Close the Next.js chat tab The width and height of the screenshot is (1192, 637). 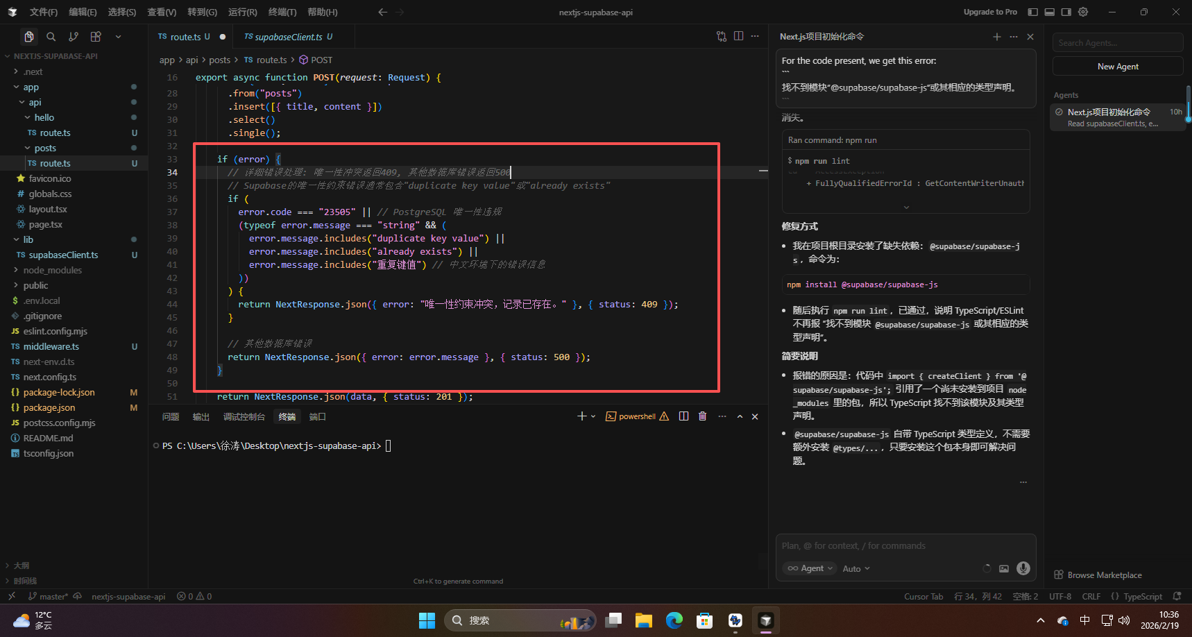point(1030,37)
